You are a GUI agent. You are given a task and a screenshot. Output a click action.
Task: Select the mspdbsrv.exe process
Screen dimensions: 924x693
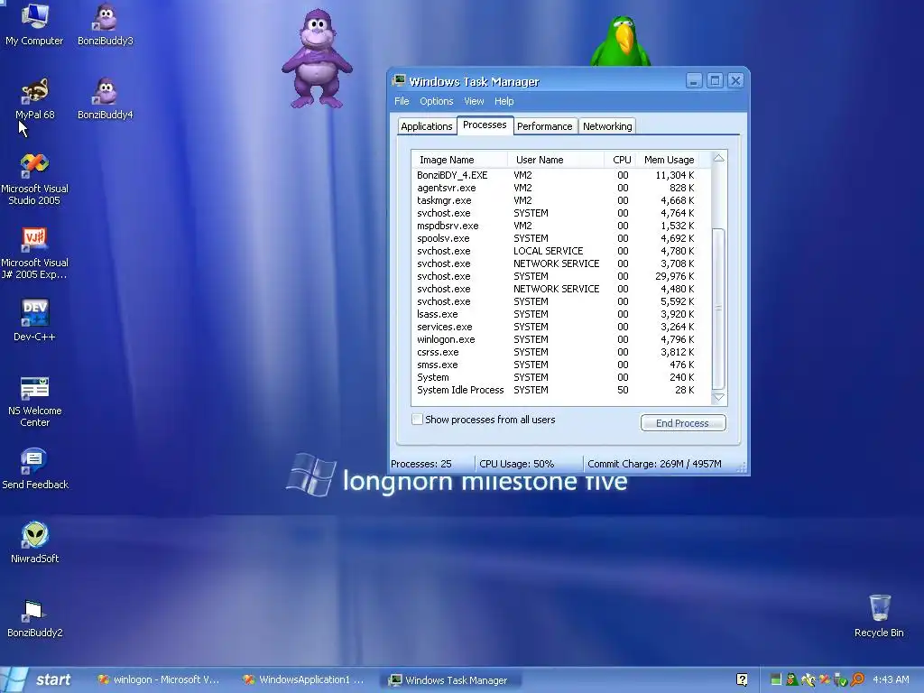pos(560,226)
